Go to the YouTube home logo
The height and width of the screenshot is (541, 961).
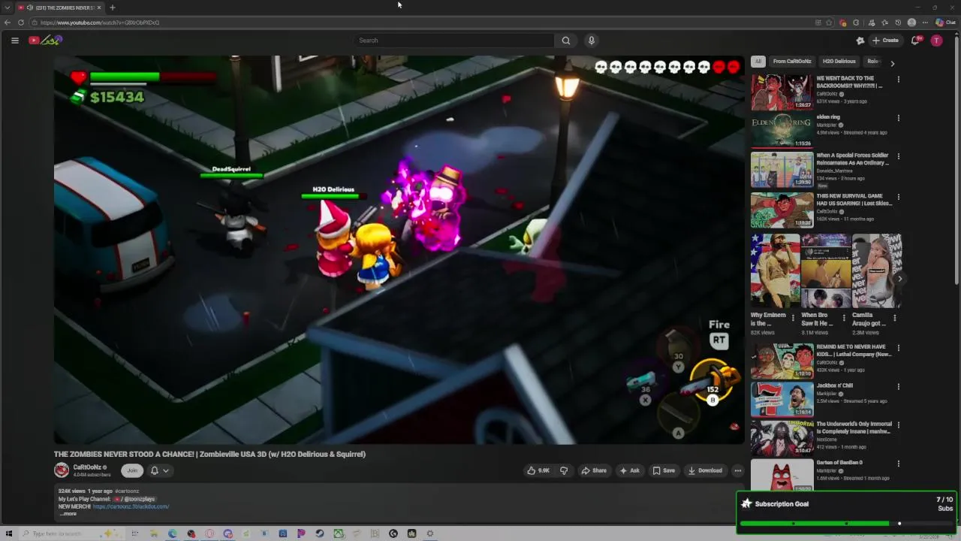click(45, 41)
